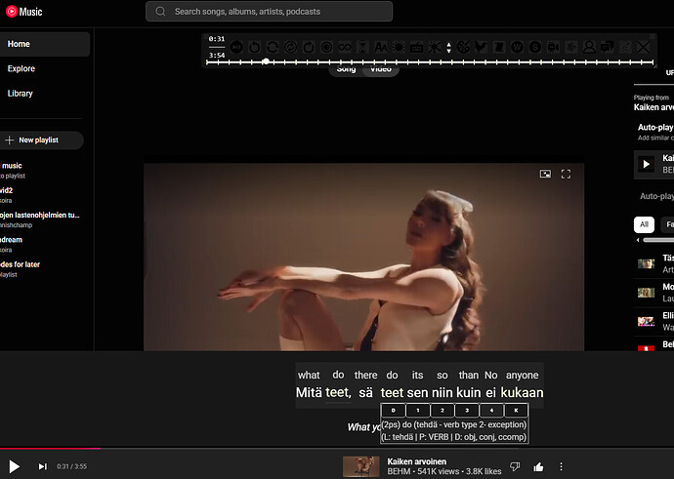Click the YouTube Music logo
Screen dimensions: 674x479
pyautogui.click(x=24, y=12)
